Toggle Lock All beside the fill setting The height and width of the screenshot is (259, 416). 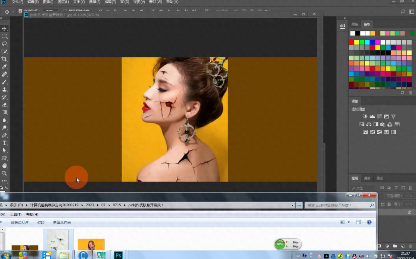click(x=389, y=204)
